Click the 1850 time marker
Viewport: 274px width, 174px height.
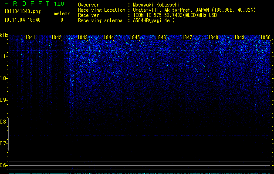click(265, 37)
